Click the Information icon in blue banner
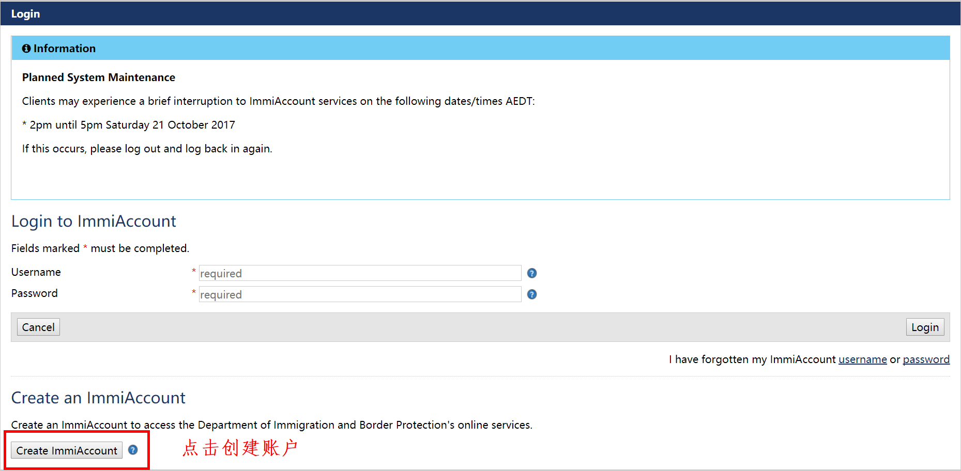 click(x=26, y=49)
